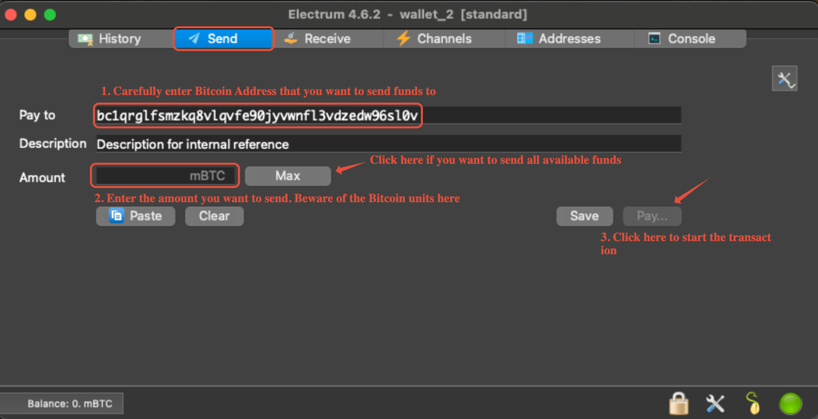
Task: Click the Paste button
Action: coord(135,216)
